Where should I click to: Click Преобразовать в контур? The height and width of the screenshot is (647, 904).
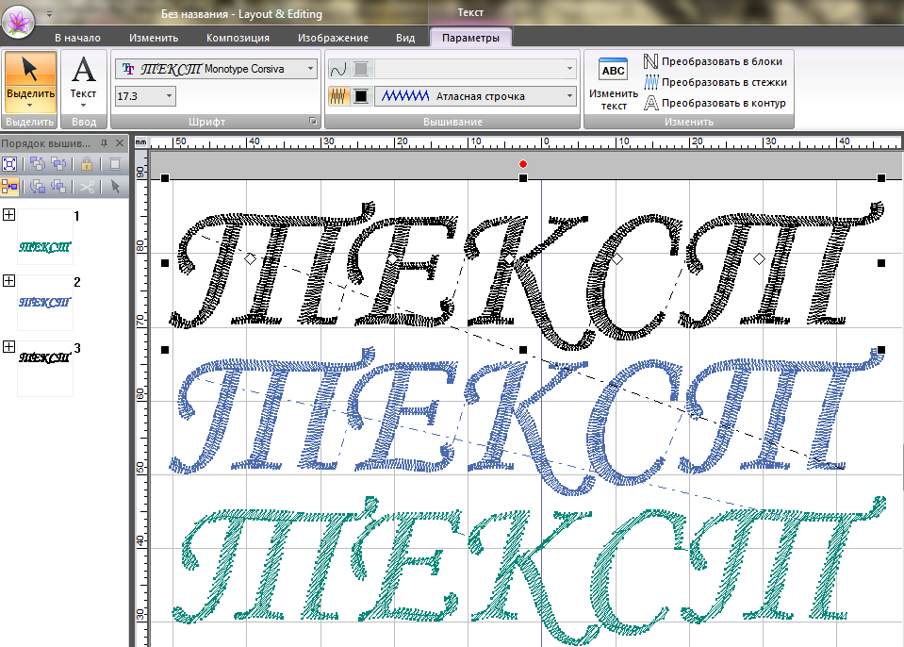tap(715, 103)
